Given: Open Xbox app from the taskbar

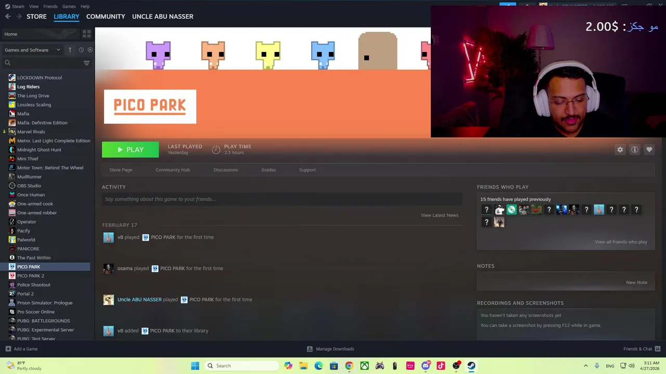Looking at the screenshot, I should [x=364, y=366].
